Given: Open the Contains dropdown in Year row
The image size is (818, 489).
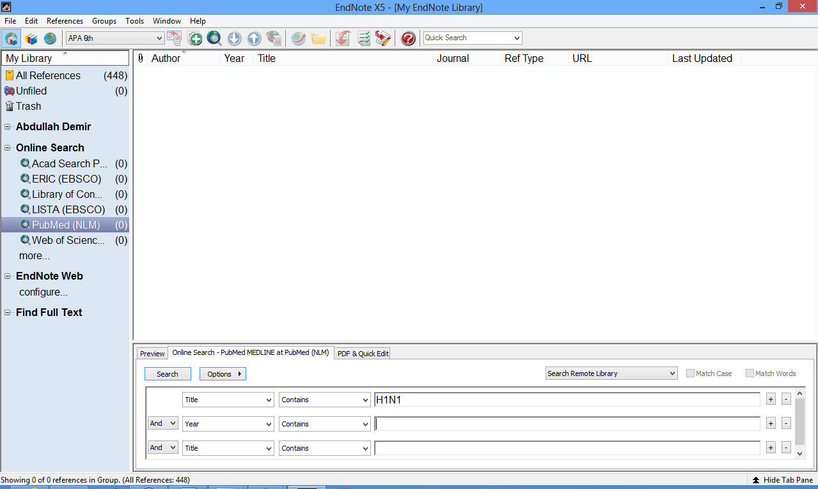Looking at the screenshot, I should tap(325, 424).
